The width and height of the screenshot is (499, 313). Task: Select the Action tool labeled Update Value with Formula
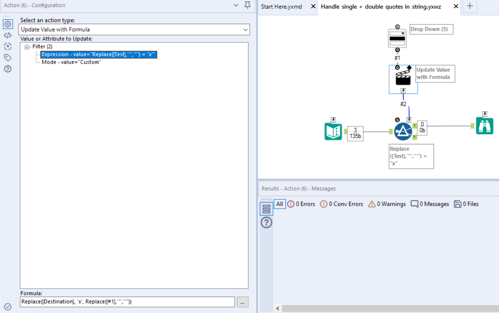click(403, 79)
